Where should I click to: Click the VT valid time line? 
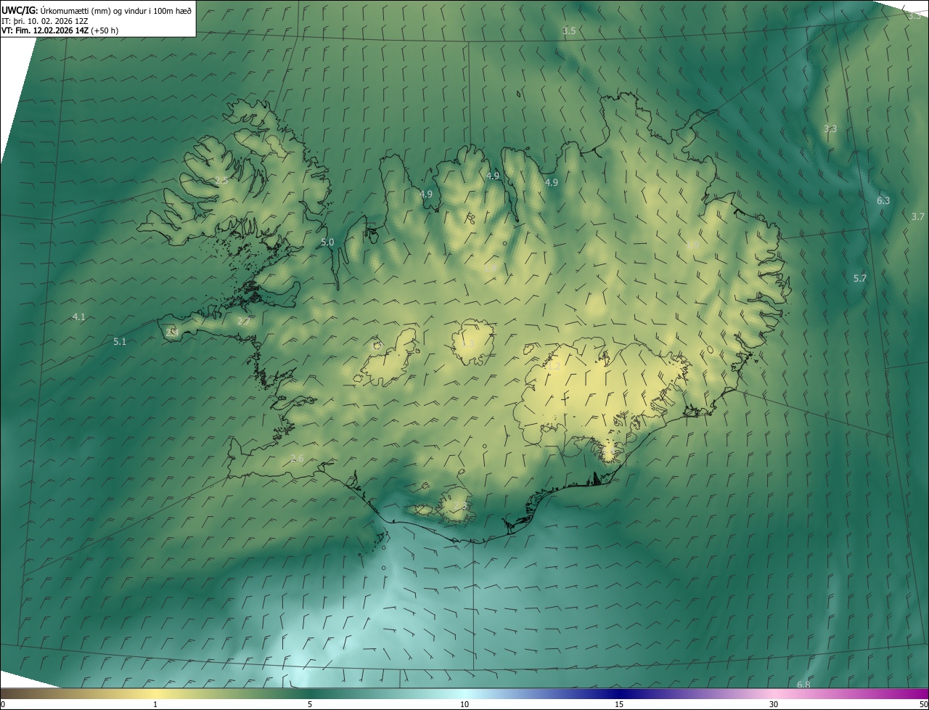60,30
